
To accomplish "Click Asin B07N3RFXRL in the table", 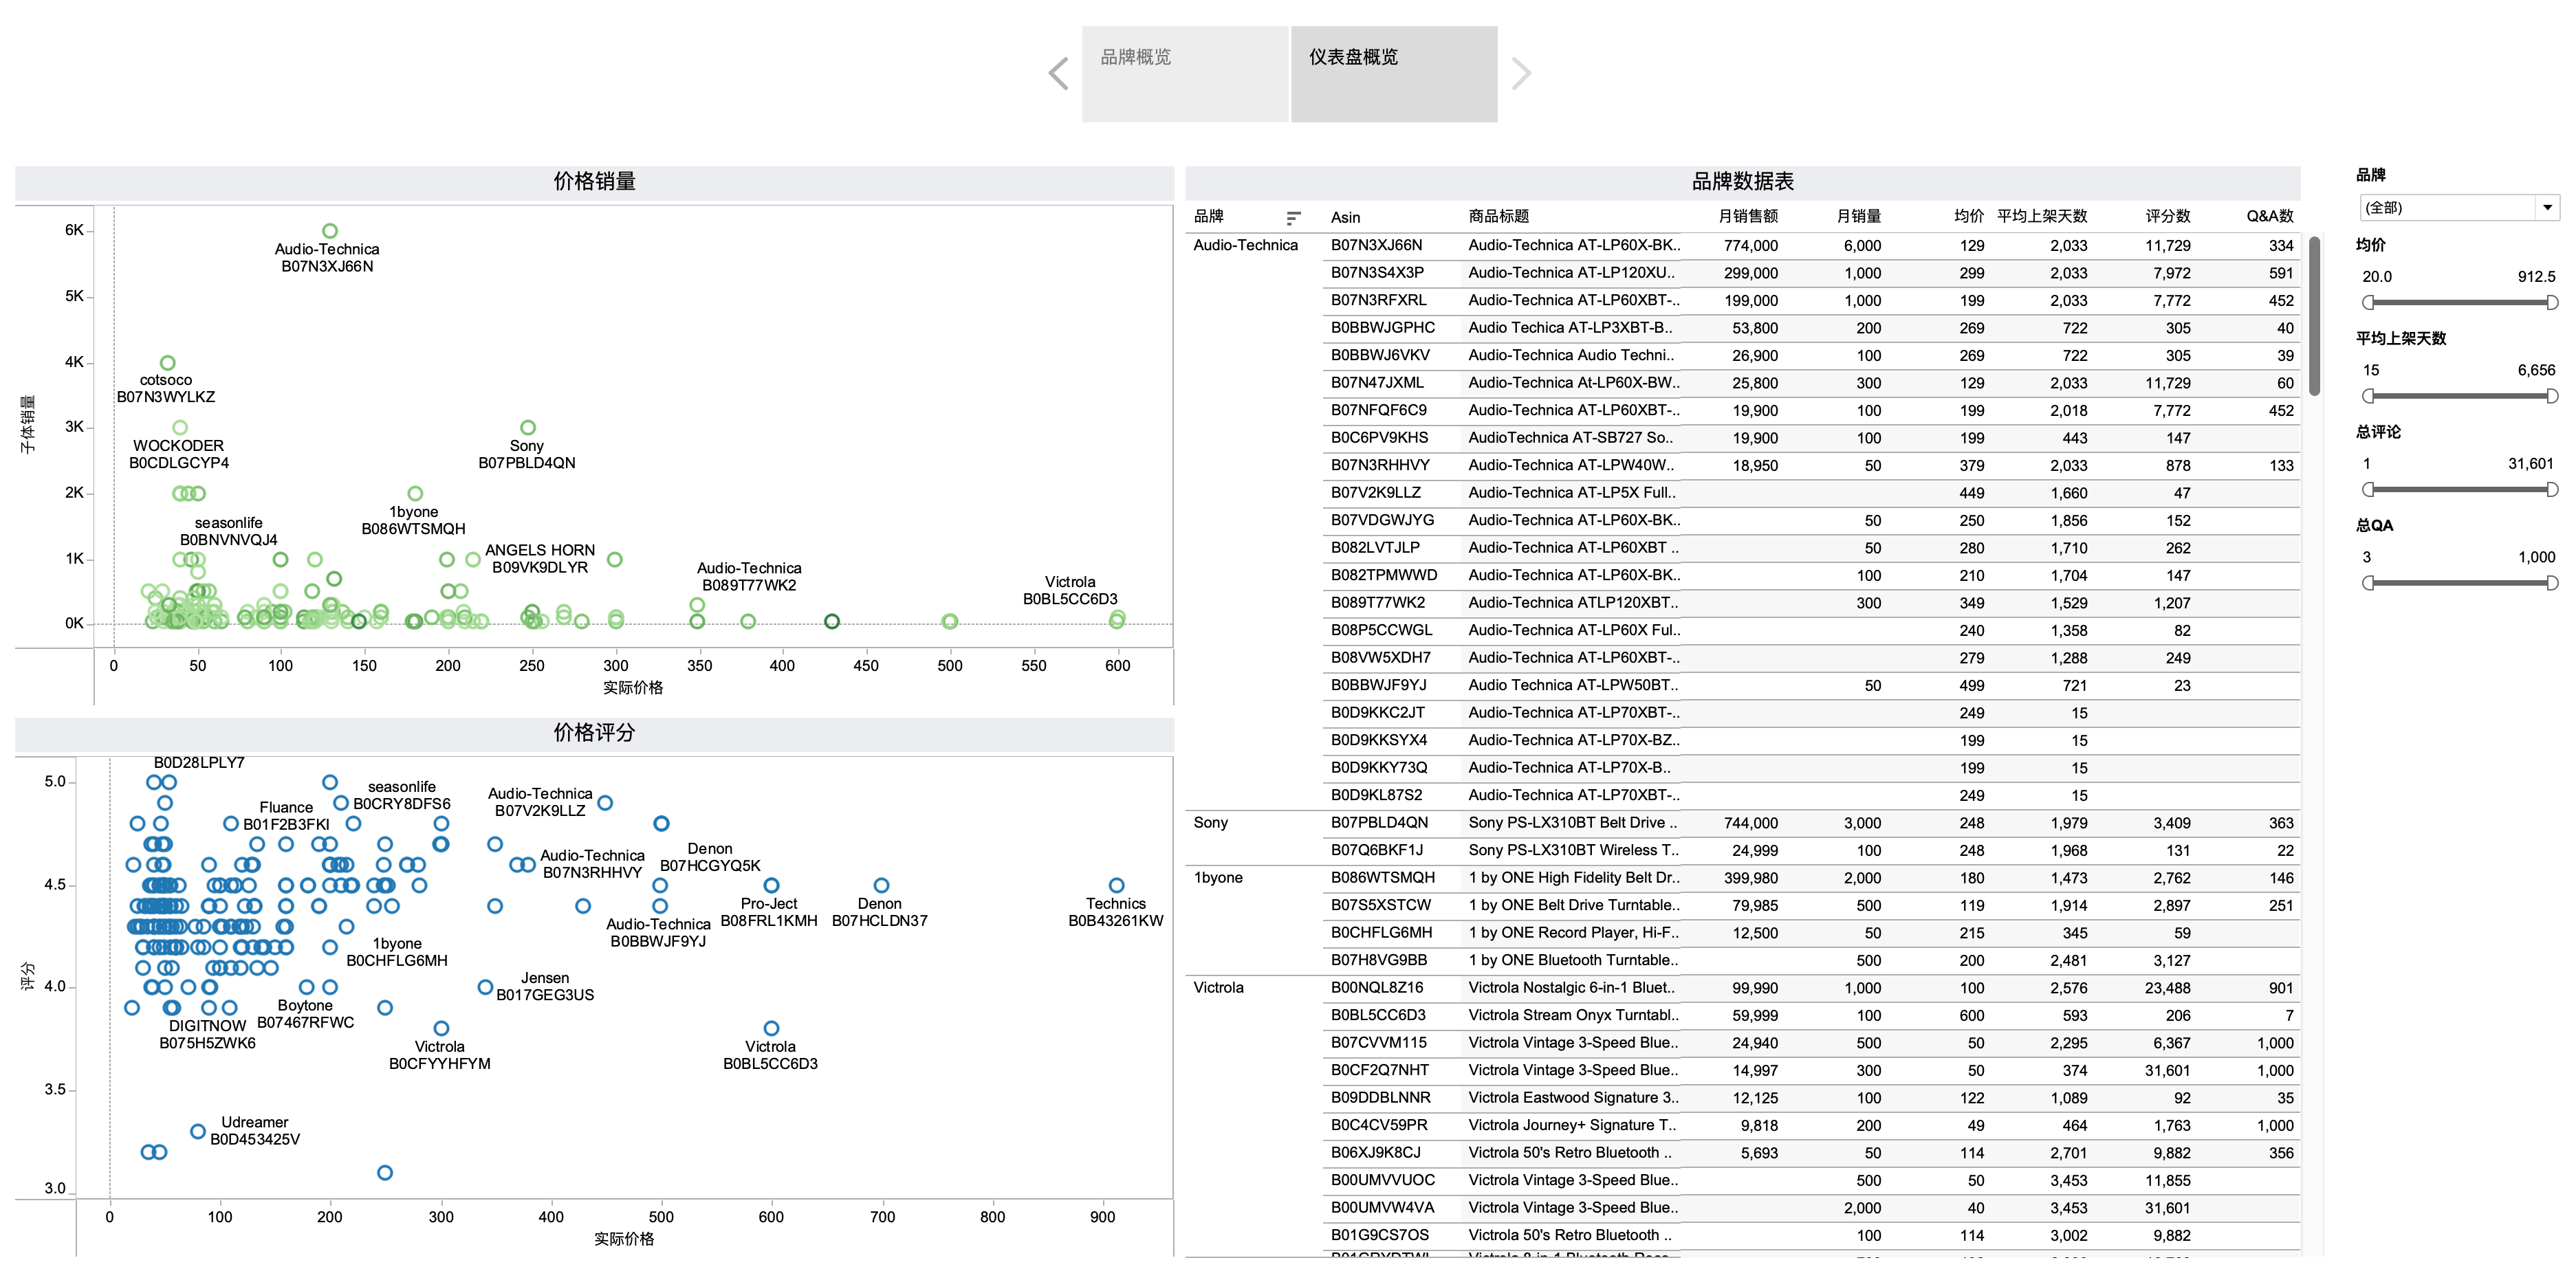I will (x=1378, y=300).
